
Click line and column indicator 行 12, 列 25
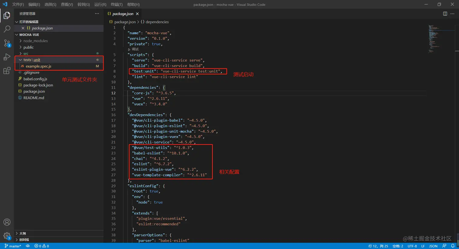coord(378,246)
